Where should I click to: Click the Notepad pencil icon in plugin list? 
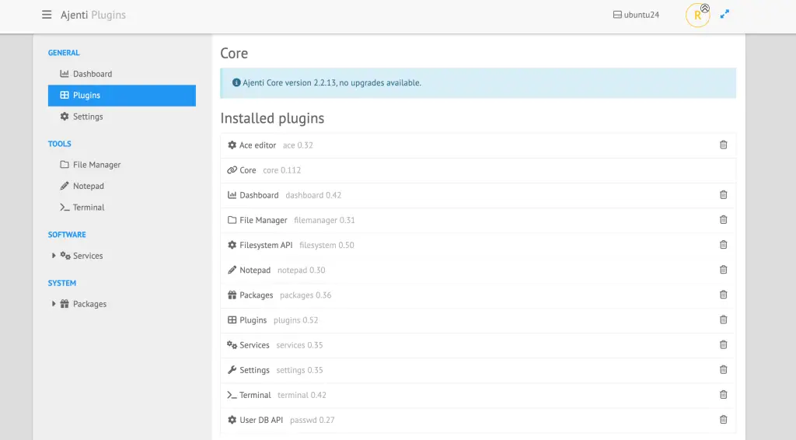(x=232, y=270)
